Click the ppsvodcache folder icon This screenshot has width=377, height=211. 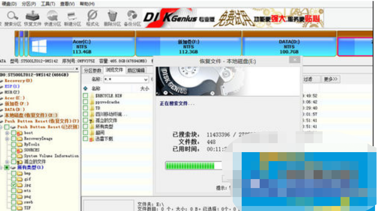pyautogui.click(x=92, y=102)
